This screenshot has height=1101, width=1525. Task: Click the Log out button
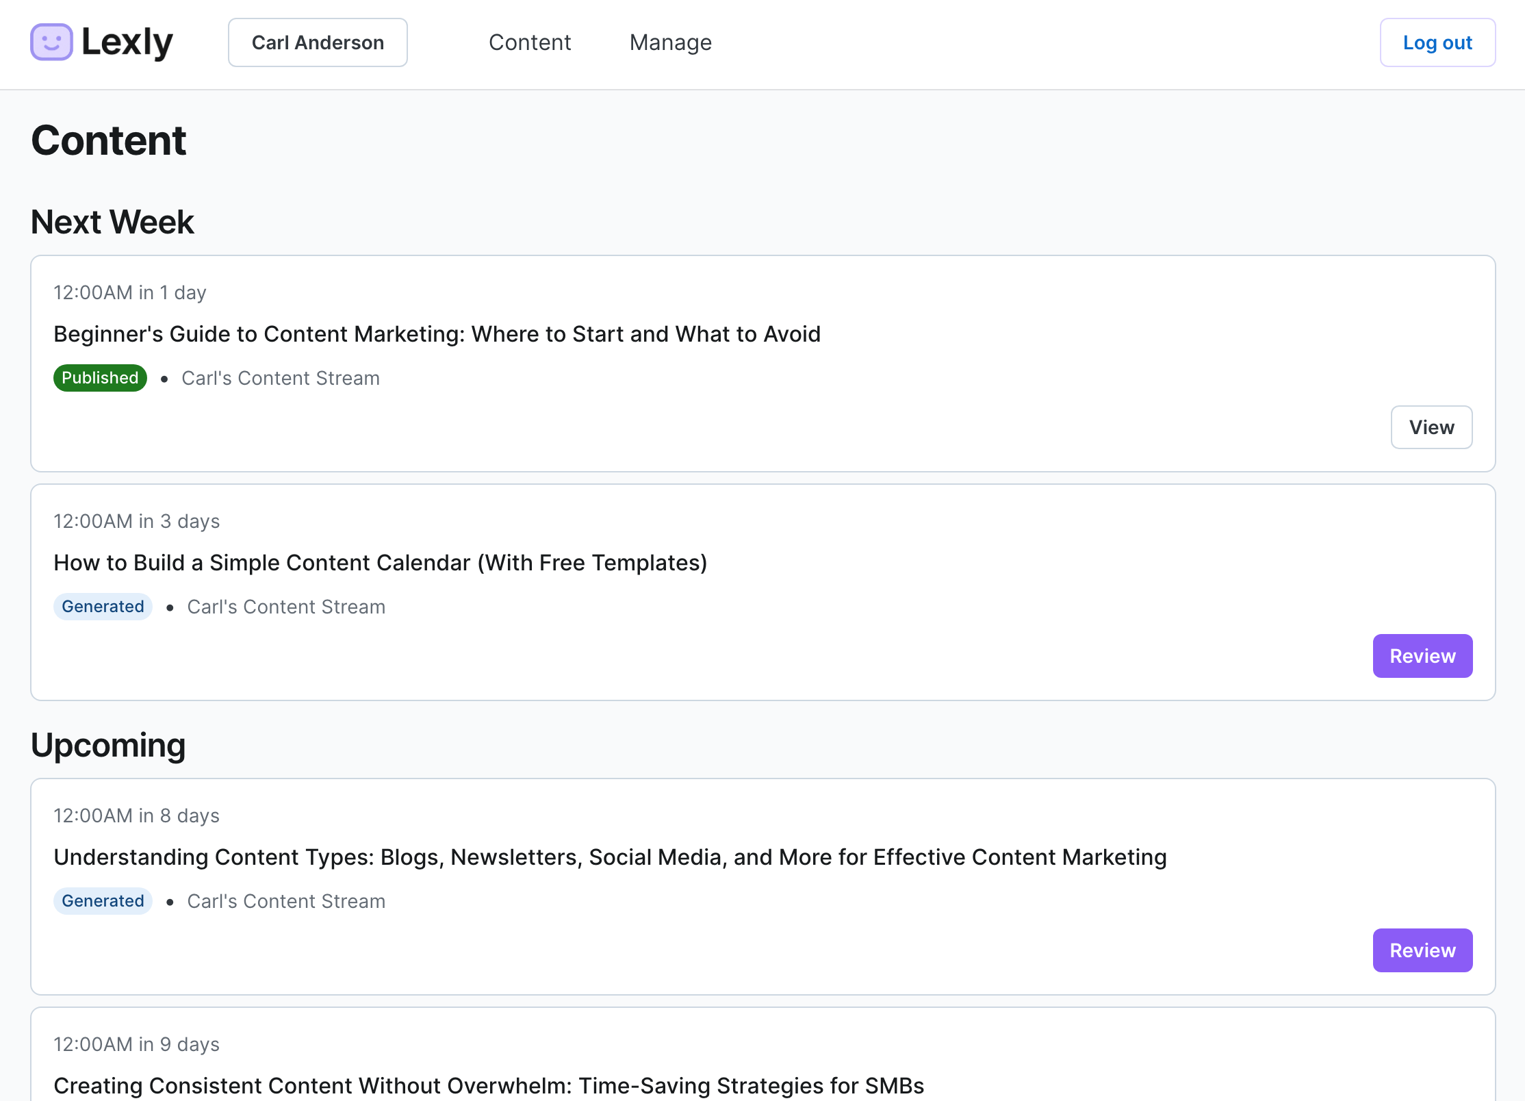coord(1437,42)
